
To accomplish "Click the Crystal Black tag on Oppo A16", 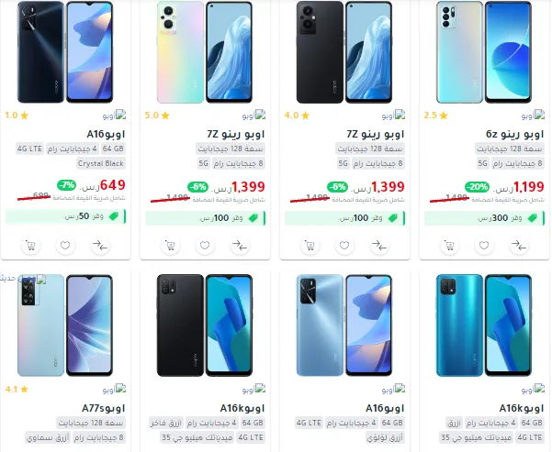I will tap(101, 163).
